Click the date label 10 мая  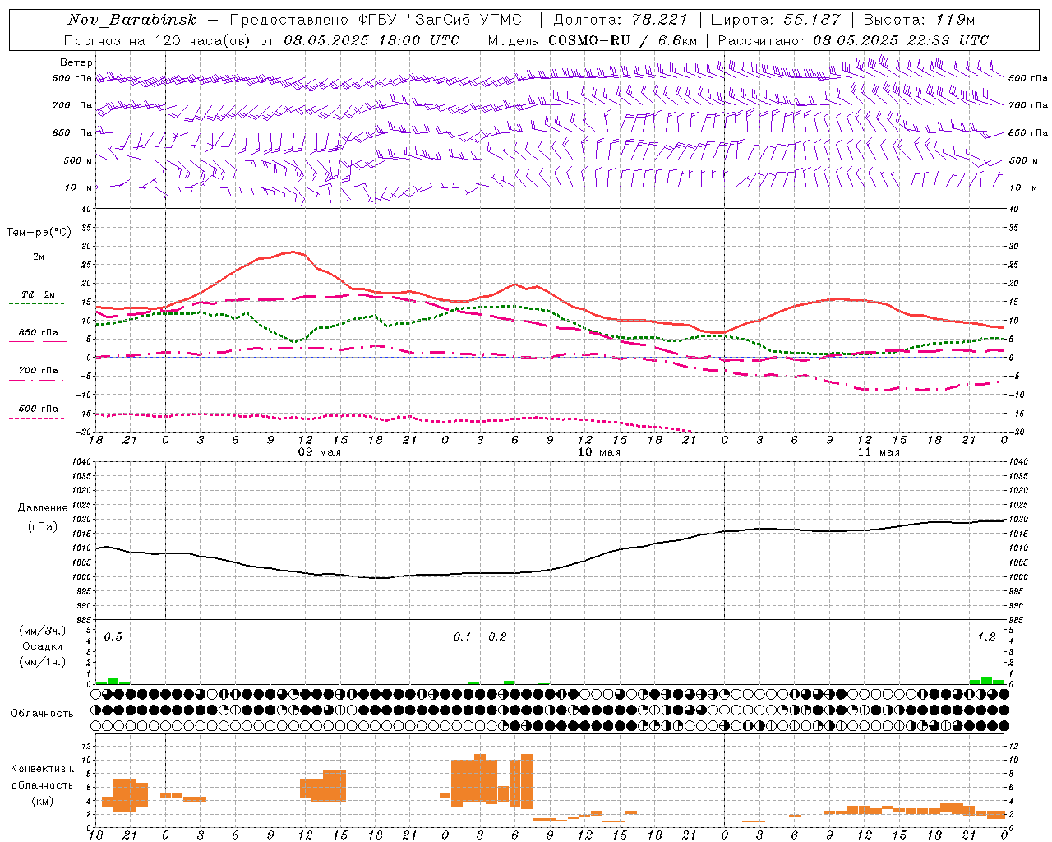pyautogui.click(x=599, y=452)
